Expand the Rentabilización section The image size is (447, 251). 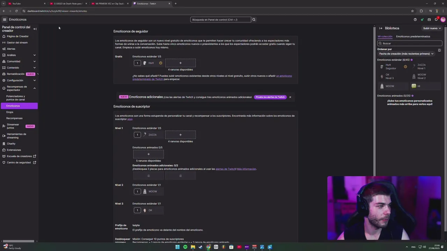pos(19,74)
